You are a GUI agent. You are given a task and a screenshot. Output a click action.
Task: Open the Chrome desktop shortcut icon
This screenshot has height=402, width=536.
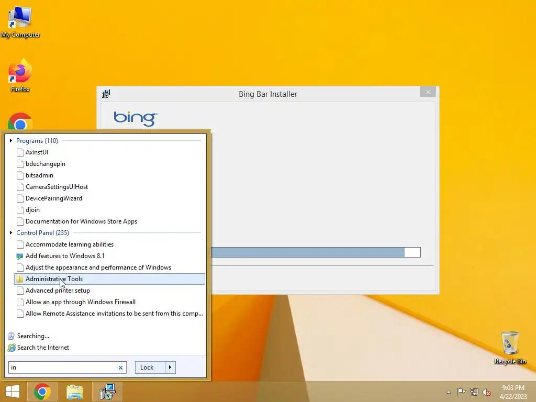20,121
